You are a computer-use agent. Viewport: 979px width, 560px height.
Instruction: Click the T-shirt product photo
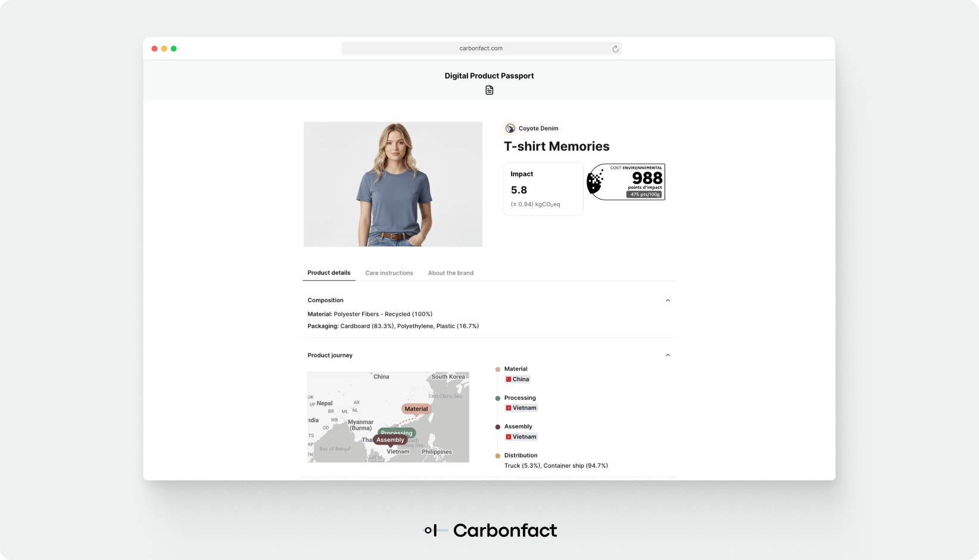[393, 184]
